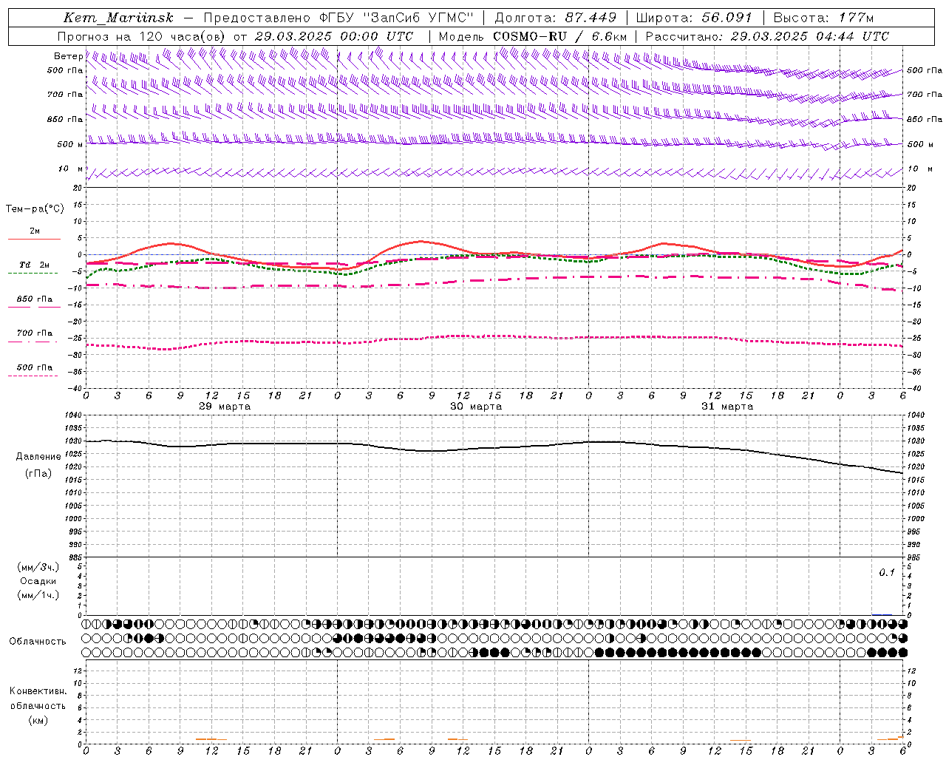Select the latitude value Широта: 56.091

click(694, 18)
